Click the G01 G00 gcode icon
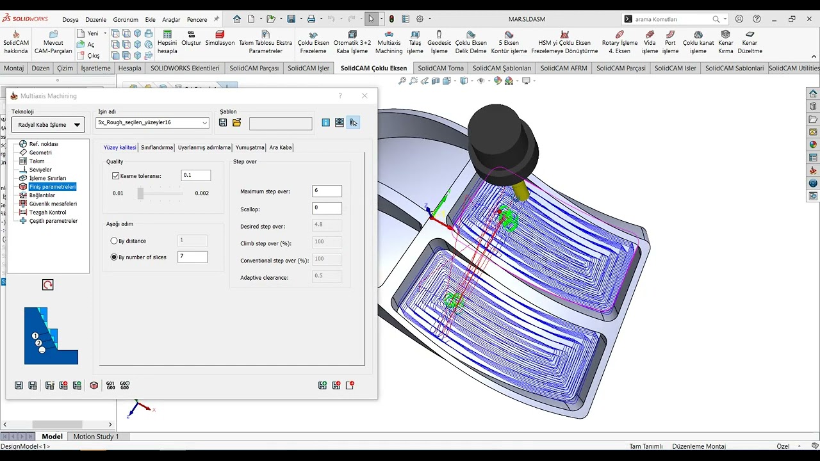 (x=111, y=385)
